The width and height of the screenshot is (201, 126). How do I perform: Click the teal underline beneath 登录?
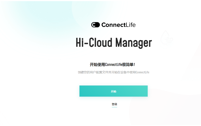114,107
